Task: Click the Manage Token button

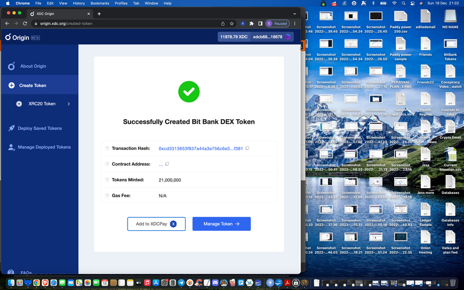Action: pos(221,224)
